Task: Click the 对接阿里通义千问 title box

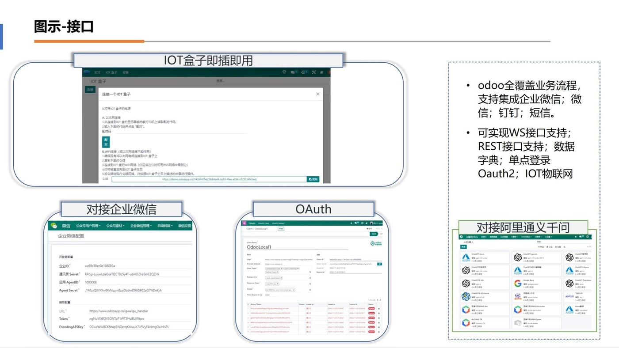Action: coord(523,227)
